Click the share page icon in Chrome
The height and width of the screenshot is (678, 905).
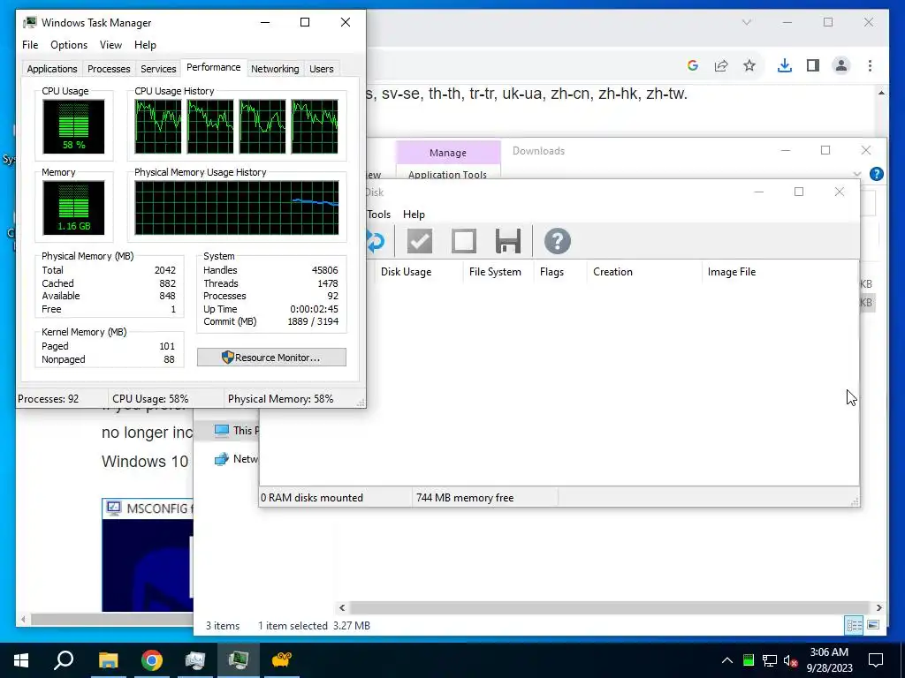coord(721,65)
